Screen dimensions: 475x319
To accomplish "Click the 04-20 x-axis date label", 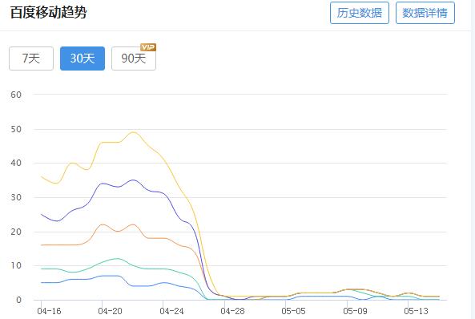I will pos(110,311).
